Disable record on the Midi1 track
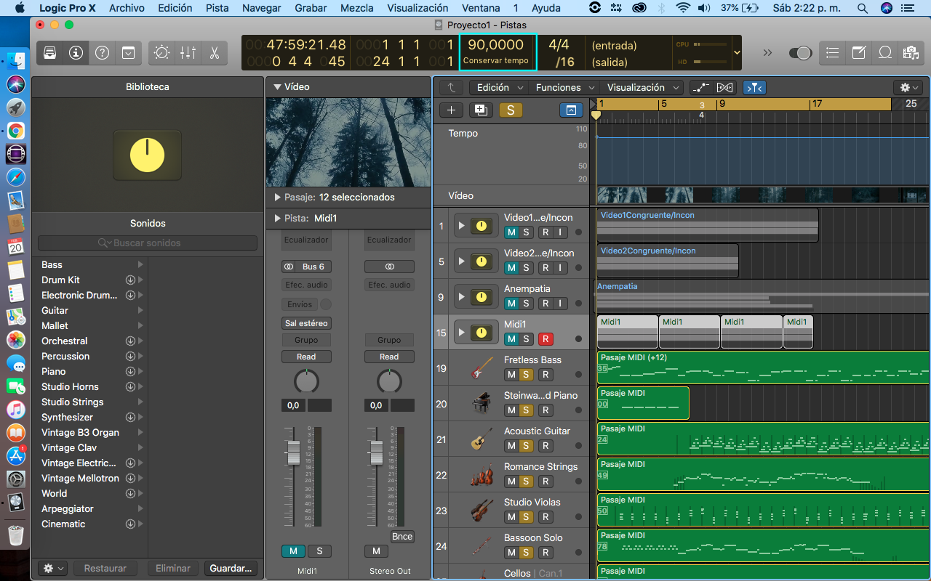This screenshot has height=581, width=931. point(546,339)
